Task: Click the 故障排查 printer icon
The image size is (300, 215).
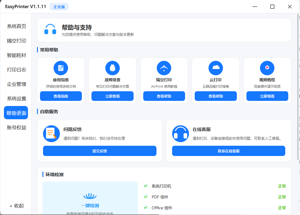Action: pyautogui.click(x=113, y=68)
